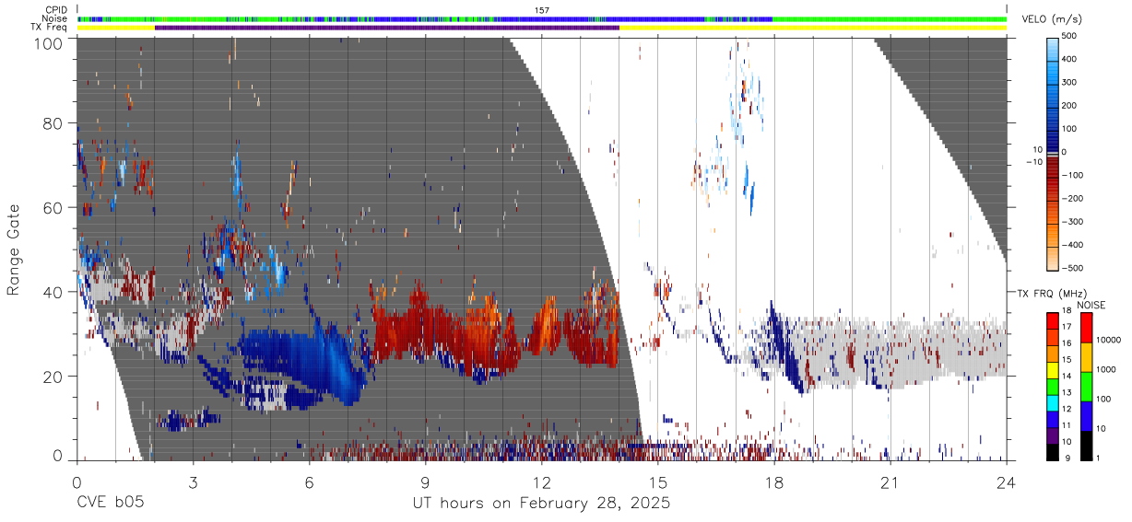Image resolution: width=1132 pixels, height=522 pixels.
Task: Click the UT hours on February 28, 2025 title
Action: click(x=540, y=505)
